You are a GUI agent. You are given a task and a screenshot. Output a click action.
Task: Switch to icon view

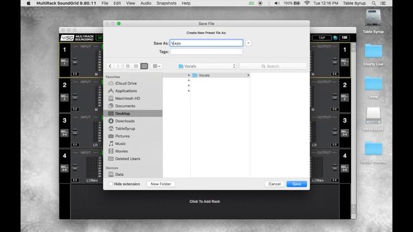pos(128,66)
